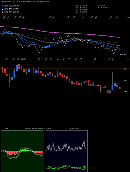This screenshot has height=172, width=130.
Task: Click the '336' tops label
Action: tap(4, 17)
